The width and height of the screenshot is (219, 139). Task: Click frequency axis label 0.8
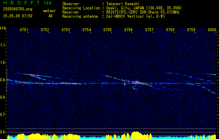pos(3,97)
